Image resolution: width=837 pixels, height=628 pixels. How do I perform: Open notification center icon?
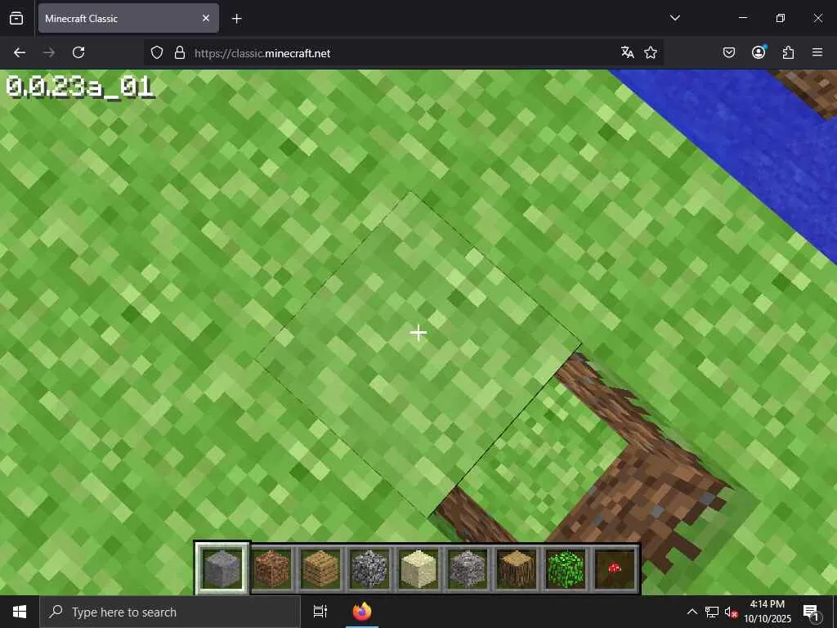click(811, 612)
